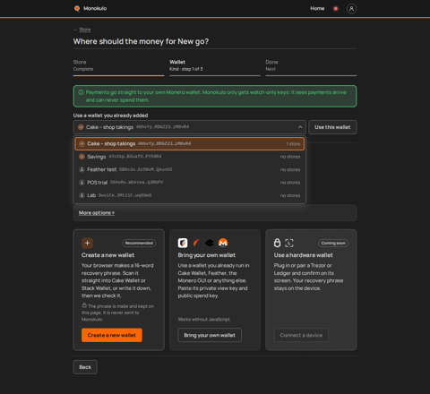Open the user account avatar icon

pos(351,9)
